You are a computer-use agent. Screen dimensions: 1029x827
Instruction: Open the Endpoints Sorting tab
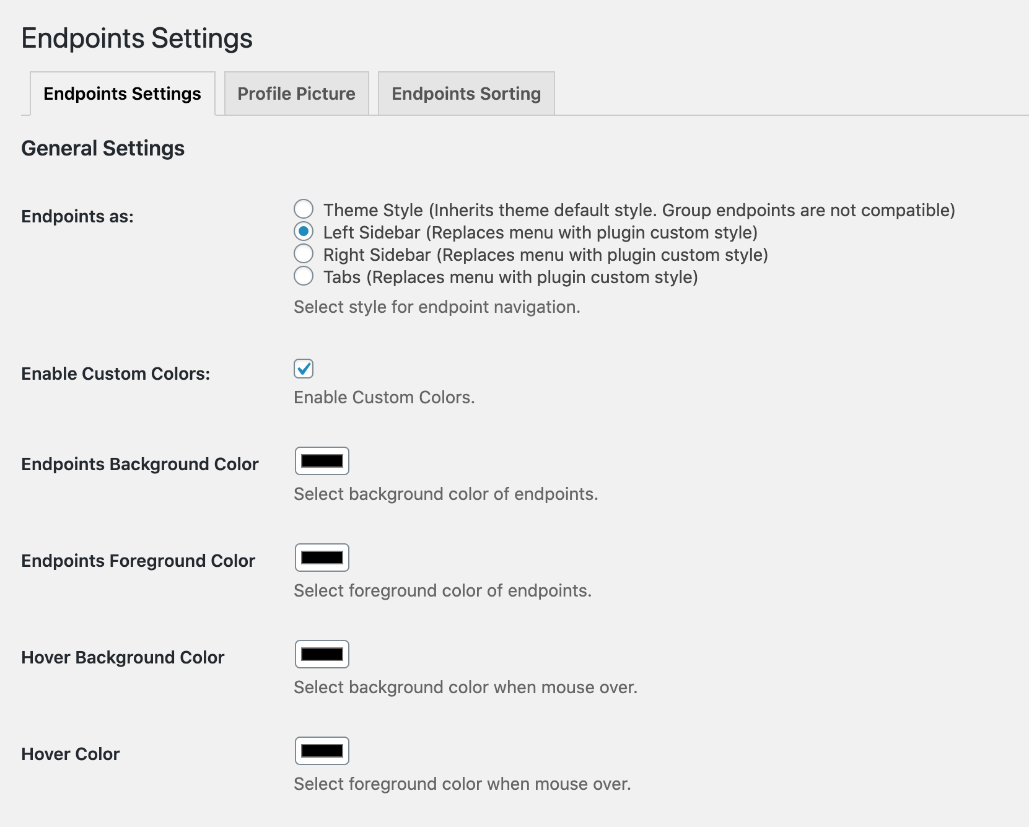point(466,94)
